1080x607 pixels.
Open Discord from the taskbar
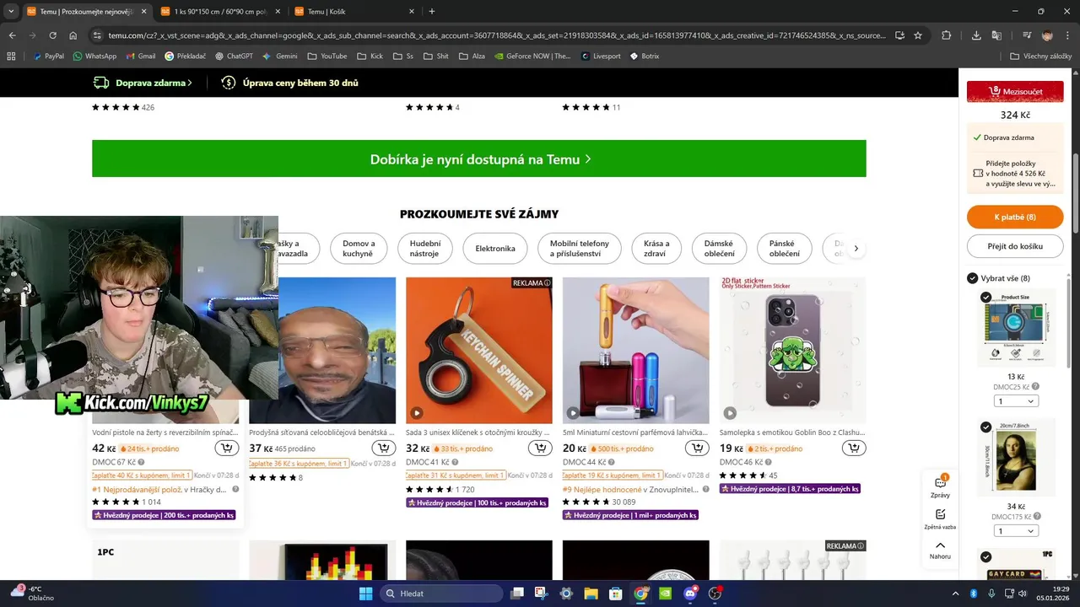pyautogui.click(x=690, y=594)
